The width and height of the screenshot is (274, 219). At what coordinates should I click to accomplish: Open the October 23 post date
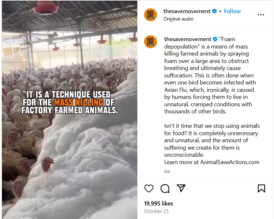[156, 211]
